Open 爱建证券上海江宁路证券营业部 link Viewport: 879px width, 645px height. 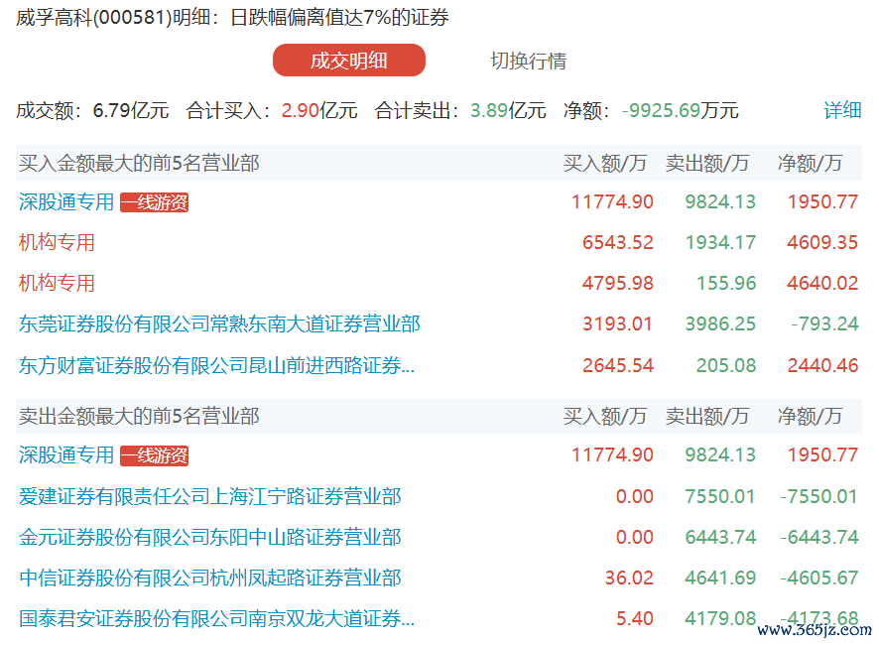[209, 496]
